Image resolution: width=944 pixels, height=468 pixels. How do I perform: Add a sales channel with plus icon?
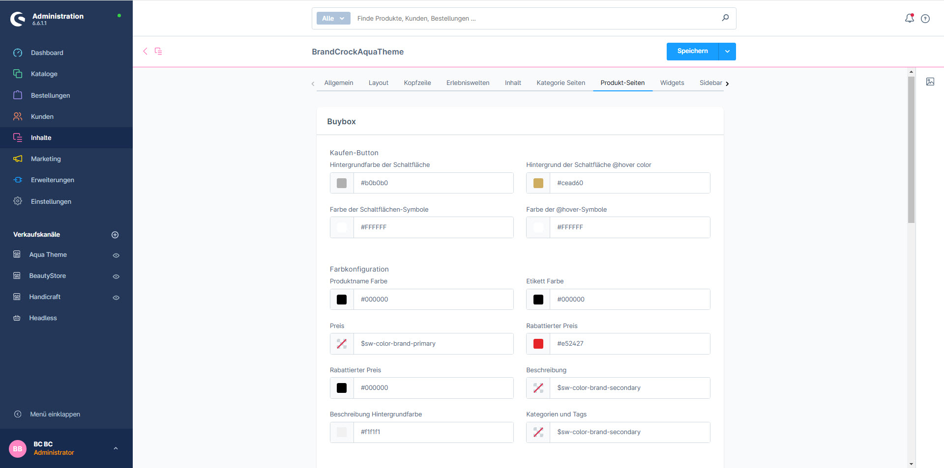pyautogui.click(x=115, y=235)
